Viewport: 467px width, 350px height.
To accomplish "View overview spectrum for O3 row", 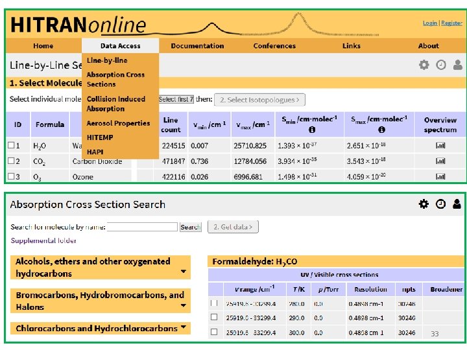I will (x=440, y=176).
